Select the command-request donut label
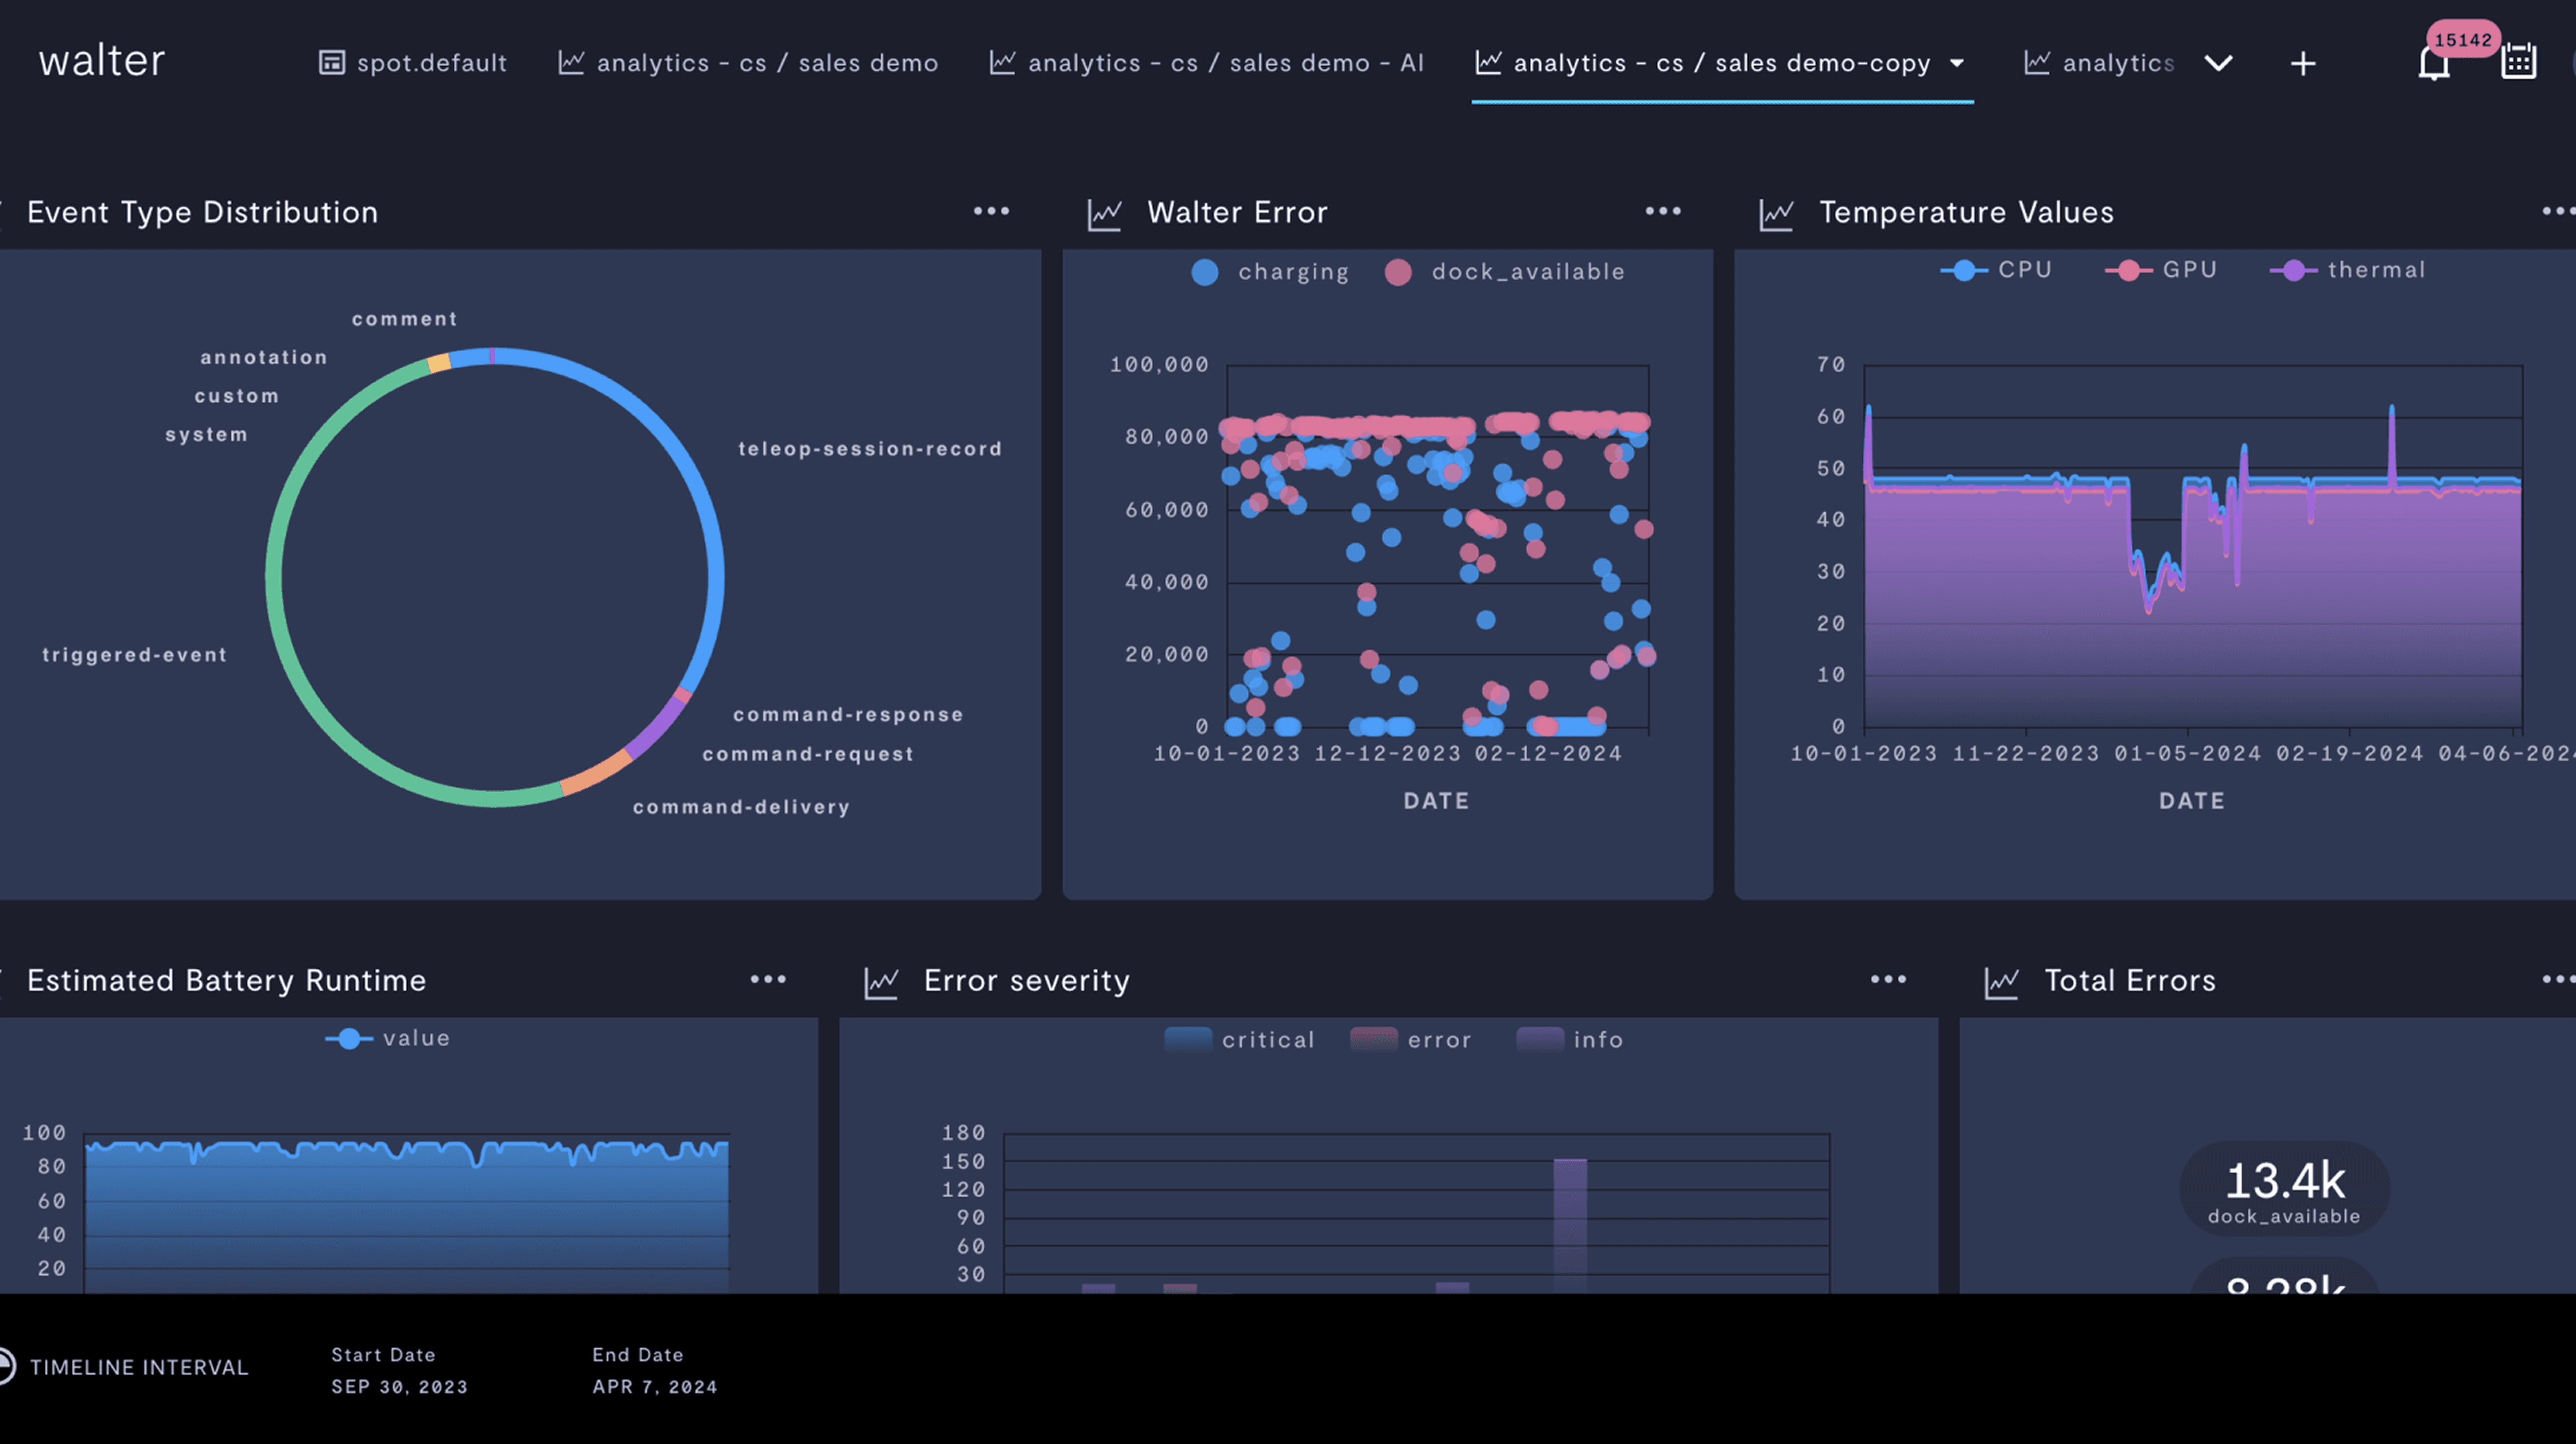Image resolution: width=2576 pixels, height=1444 pixels. pyautogui.click(x=808, y=754)
